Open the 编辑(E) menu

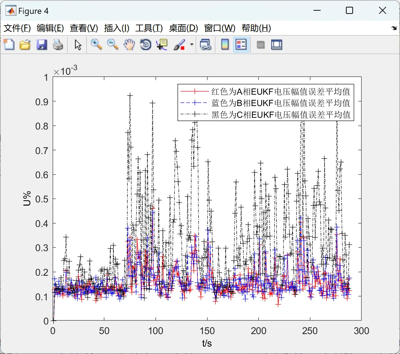[50, 28]
